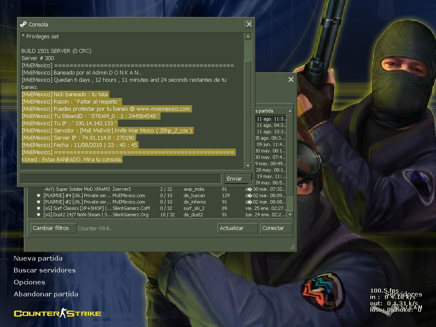
Task: Click the Steam icon in the Consola title bar
Action: (x=23, y=24)
